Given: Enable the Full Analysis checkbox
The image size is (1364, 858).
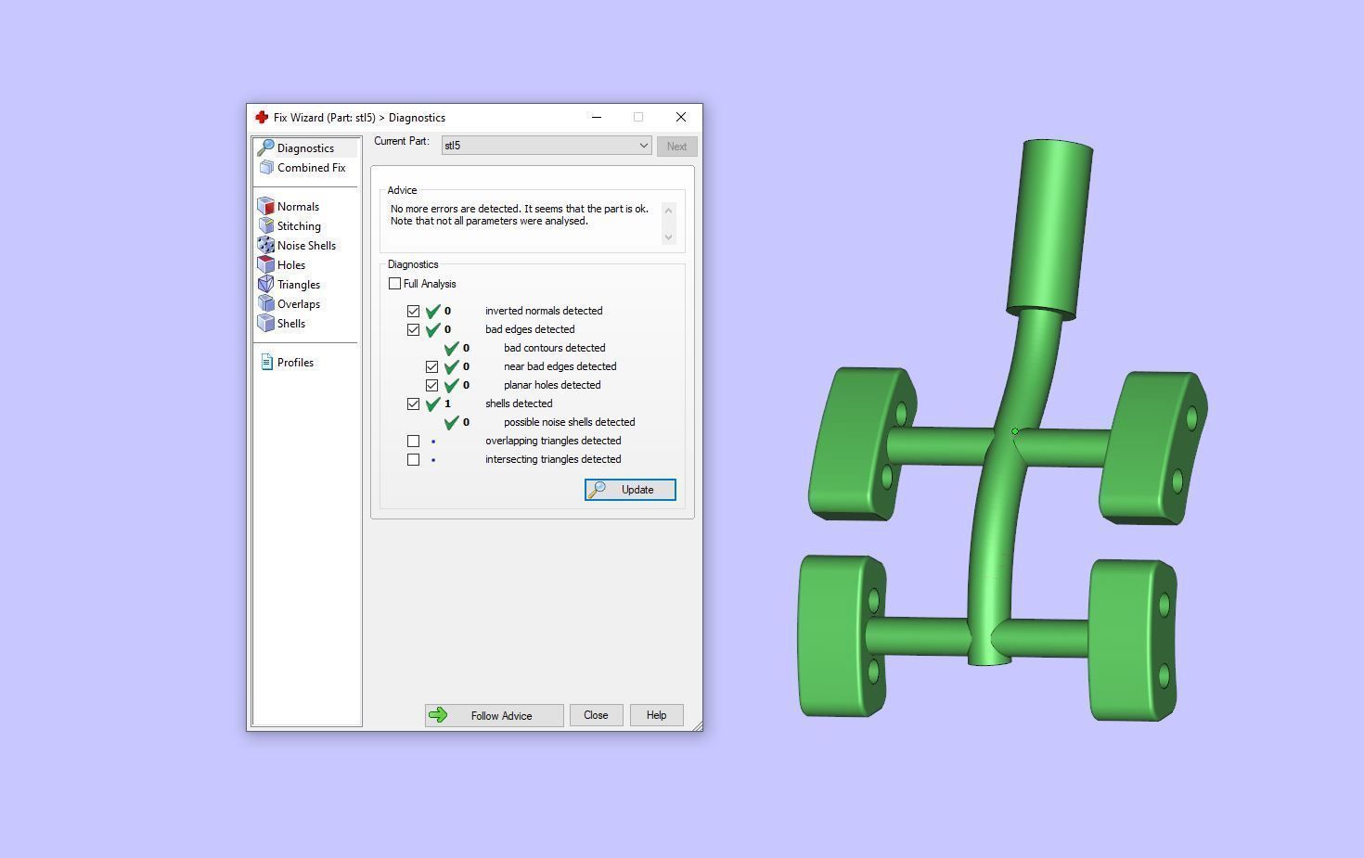Looking at the screenshot, I should (395, 284).
